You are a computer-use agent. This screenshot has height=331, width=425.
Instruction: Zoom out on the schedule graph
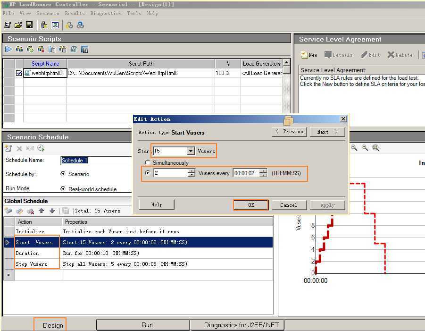365,148
